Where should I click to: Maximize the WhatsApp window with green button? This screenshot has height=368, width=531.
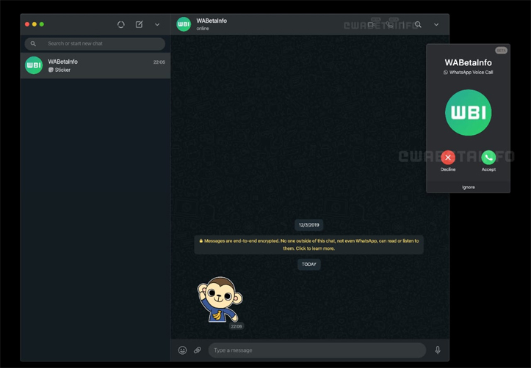tap(42, 24)
